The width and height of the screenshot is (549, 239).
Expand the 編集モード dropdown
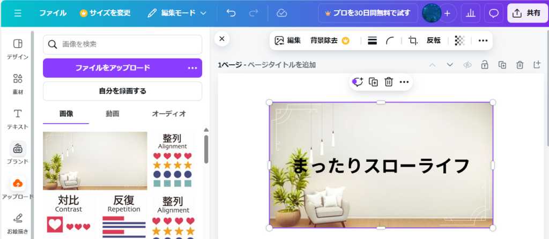point(177,13)
